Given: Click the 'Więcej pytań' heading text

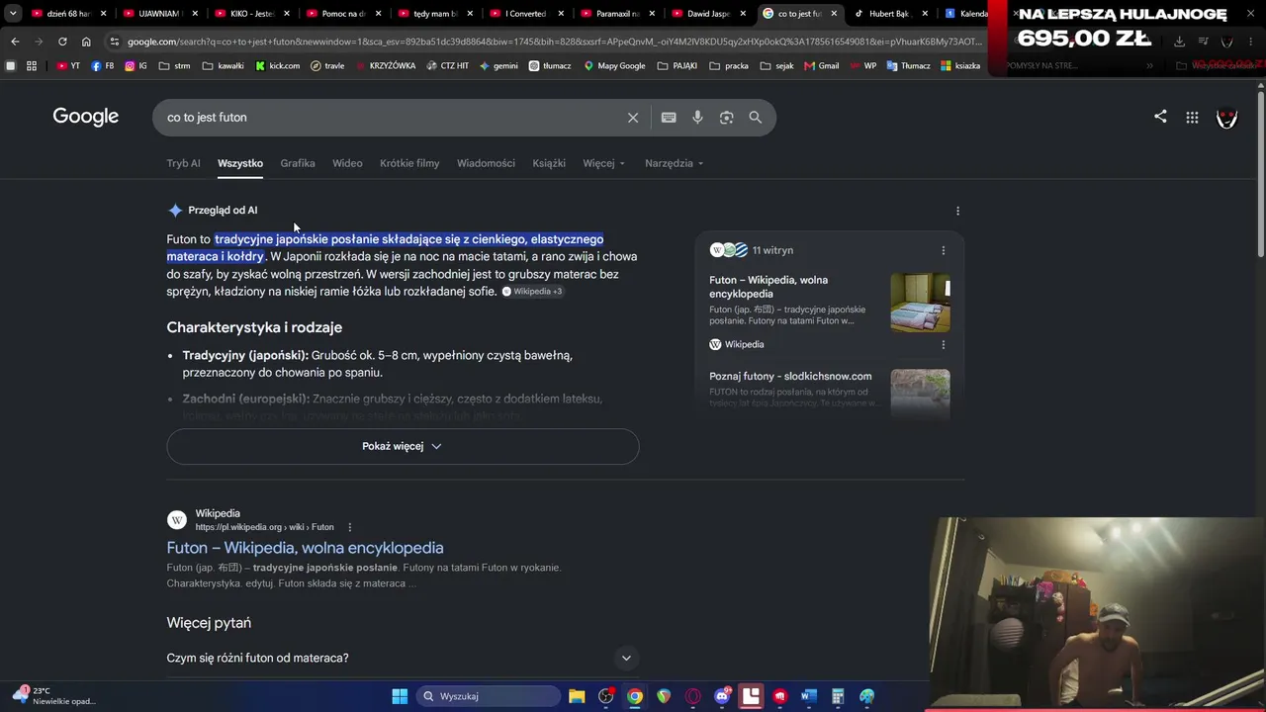Looking at the screenshot, I should click(209, 623).
